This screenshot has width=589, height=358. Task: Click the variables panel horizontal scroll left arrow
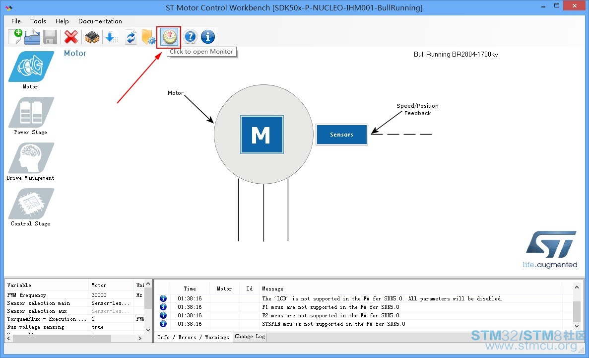[x=9, y=338]
